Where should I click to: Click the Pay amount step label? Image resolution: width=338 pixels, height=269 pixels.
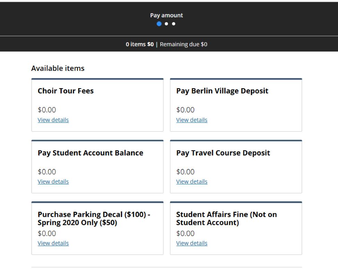(x=166, y=15)
